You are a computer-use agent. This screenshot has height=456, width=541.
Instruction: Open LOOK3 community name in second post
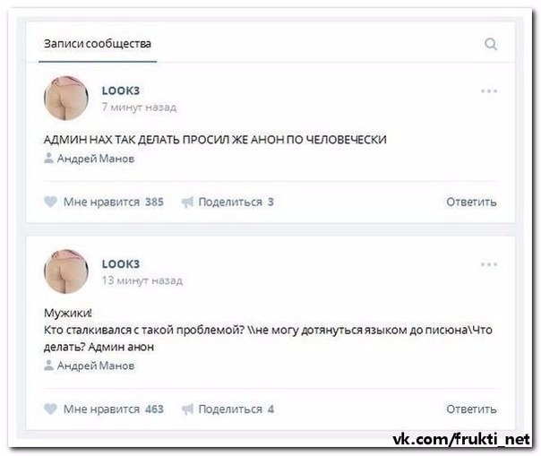click(x=121, y=264)
